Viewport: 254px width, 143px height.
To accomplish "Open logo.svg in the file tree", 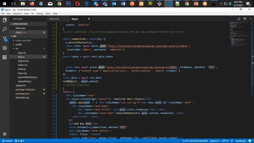I will coord(22,73).
